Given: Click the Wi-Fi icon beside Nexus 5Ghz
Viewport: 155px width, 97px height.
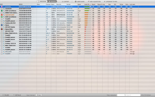Looking at the screenshot, I should (4, 29).
